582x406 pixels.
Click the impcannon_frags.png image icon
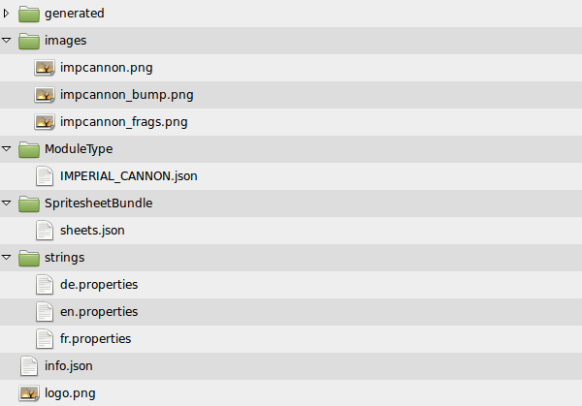click(x=45, y=122)
